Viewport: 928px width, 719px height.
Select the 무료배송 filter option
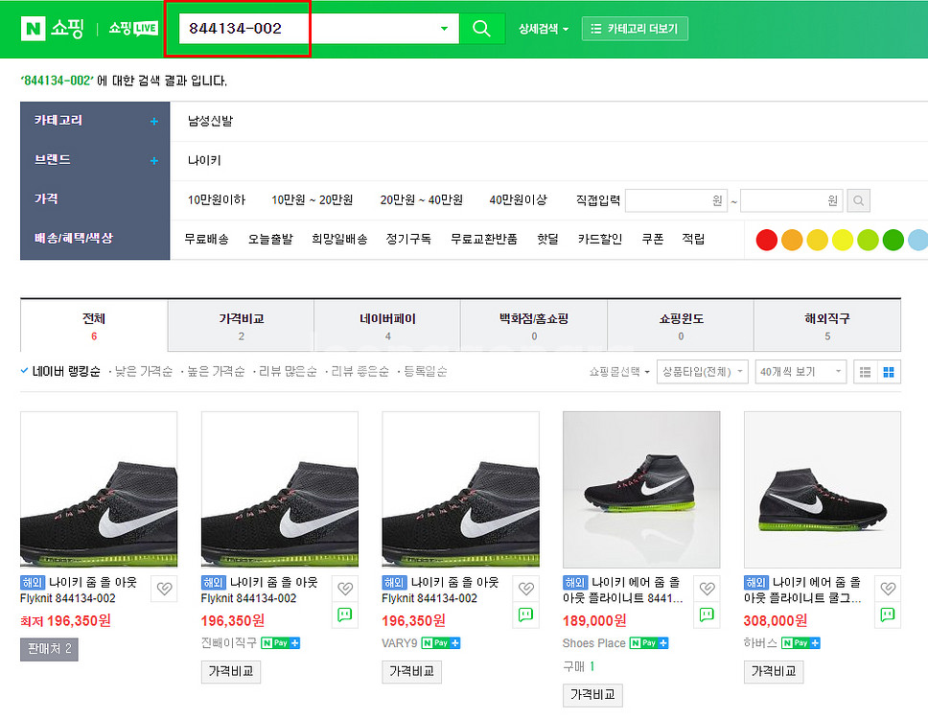tap(206, 239)
